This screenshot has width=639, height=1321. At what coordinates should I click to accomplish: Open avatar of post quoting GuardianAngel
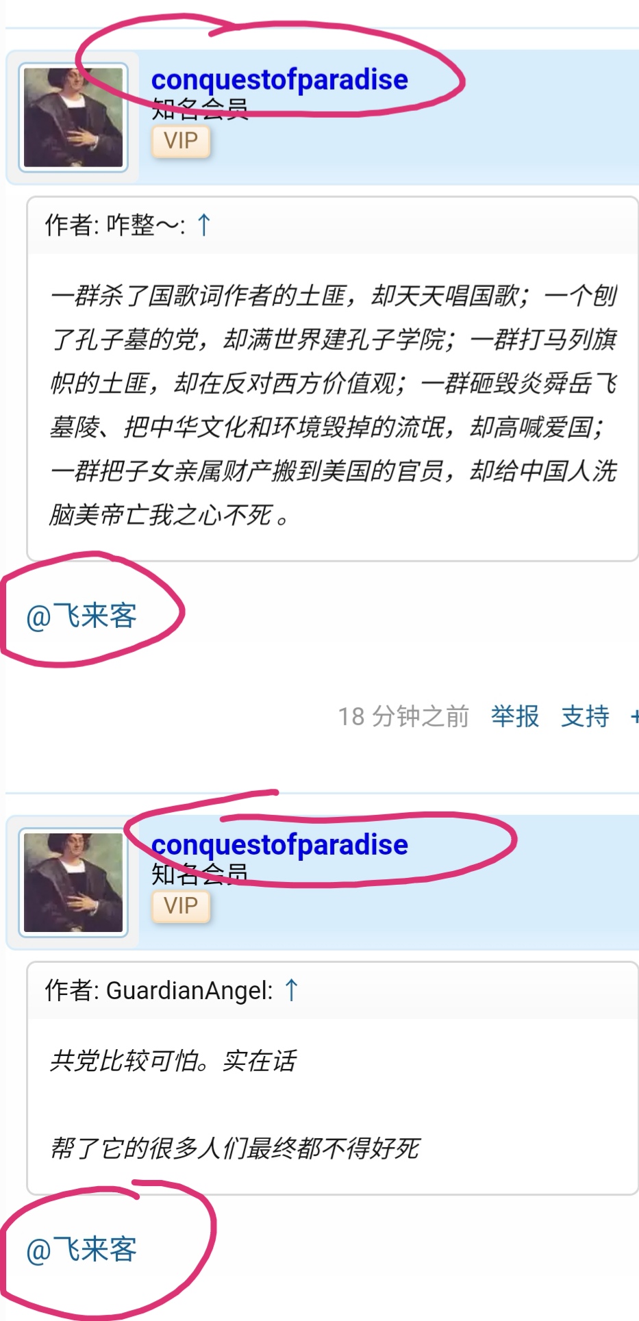(x=73, y=883)
